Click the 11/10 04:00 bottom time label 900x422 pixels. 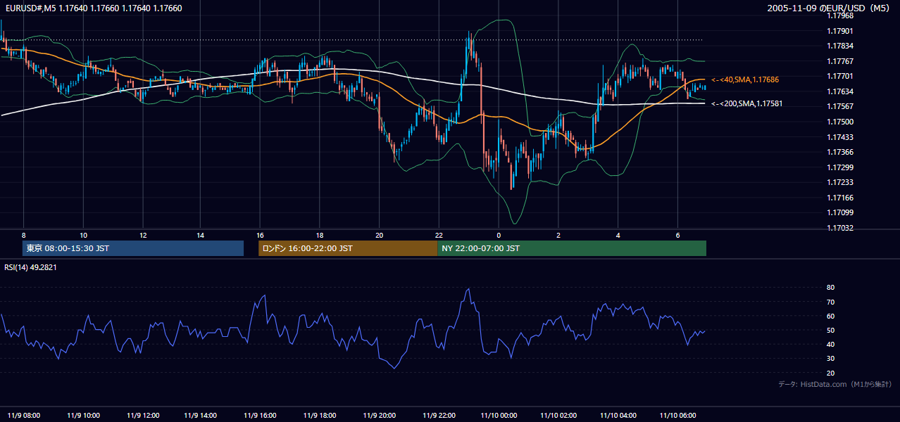coord(618,415)
